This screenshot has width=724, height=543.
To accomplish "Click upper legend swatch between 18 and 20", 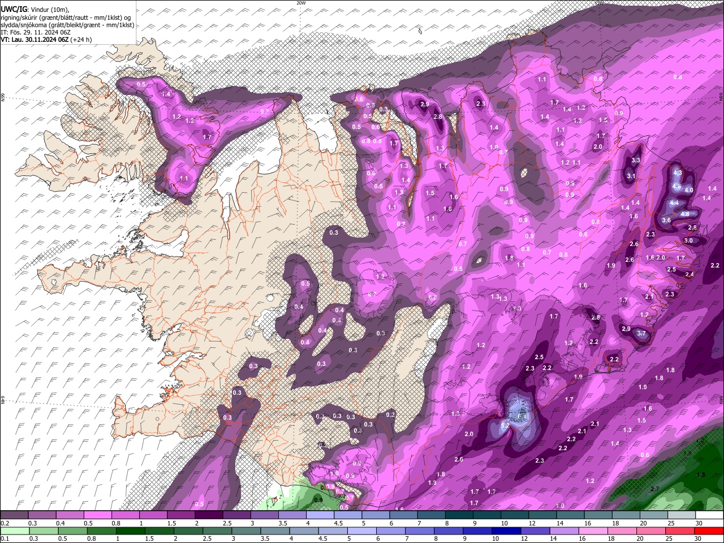I will point(626,515).
